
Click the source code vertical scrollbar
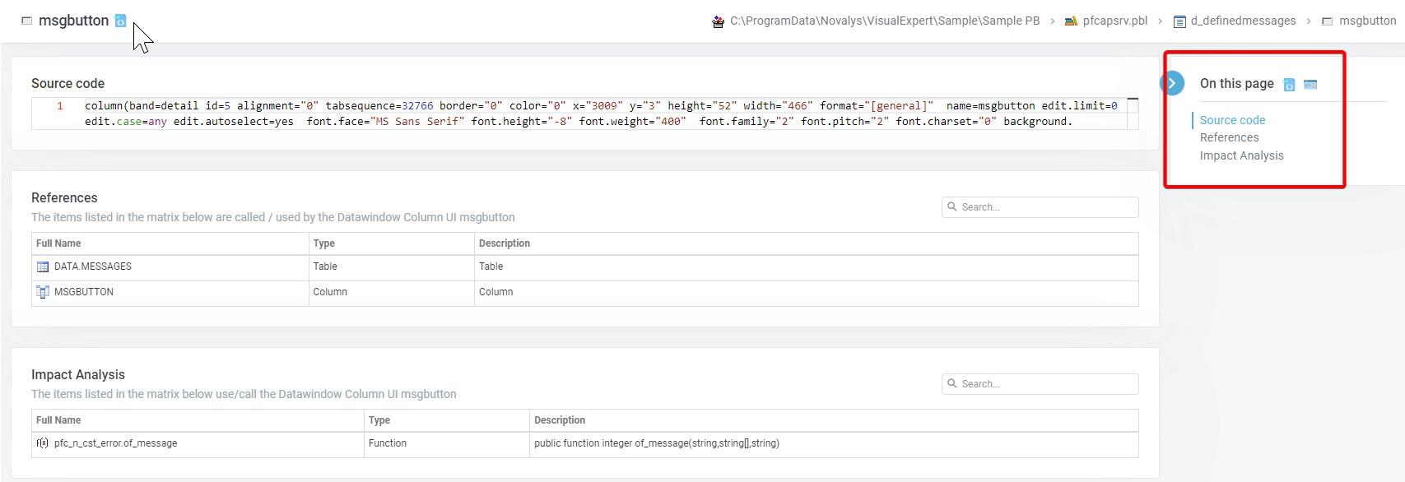click(1133, 114)
